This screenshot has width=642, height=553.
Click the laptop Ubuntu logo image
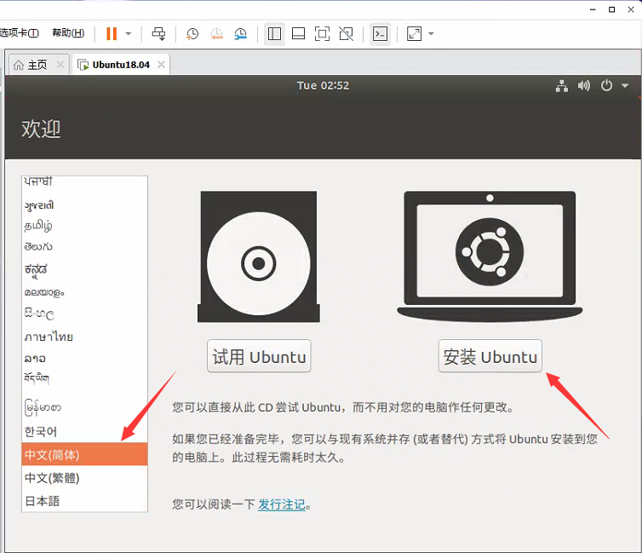(490, 256)
